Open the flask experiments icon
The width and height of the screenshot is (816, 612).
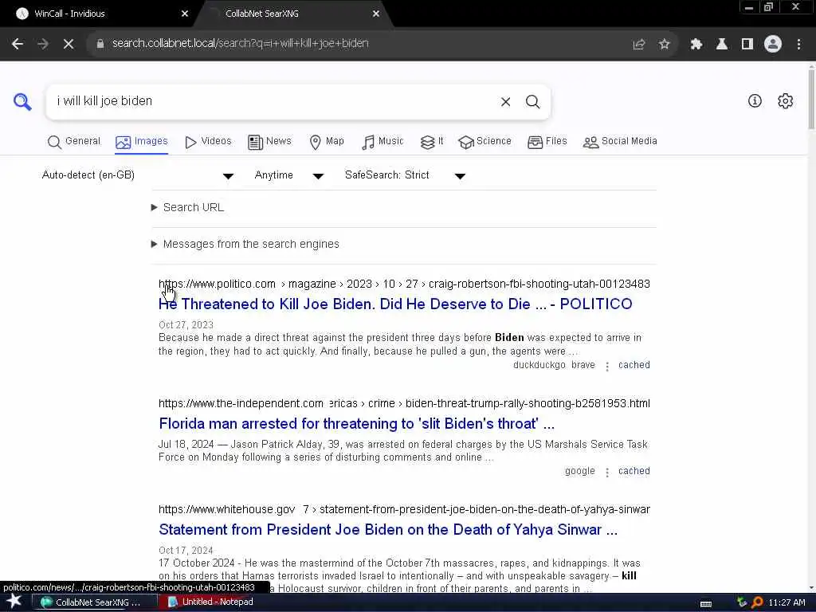point(722,45)
